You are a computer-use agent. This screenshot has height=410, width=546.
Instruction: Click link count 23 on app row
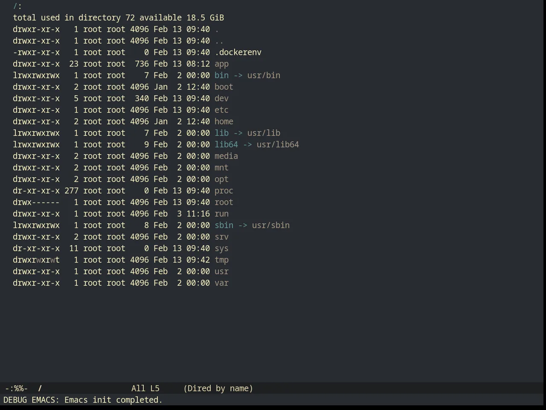coord(74,64)
